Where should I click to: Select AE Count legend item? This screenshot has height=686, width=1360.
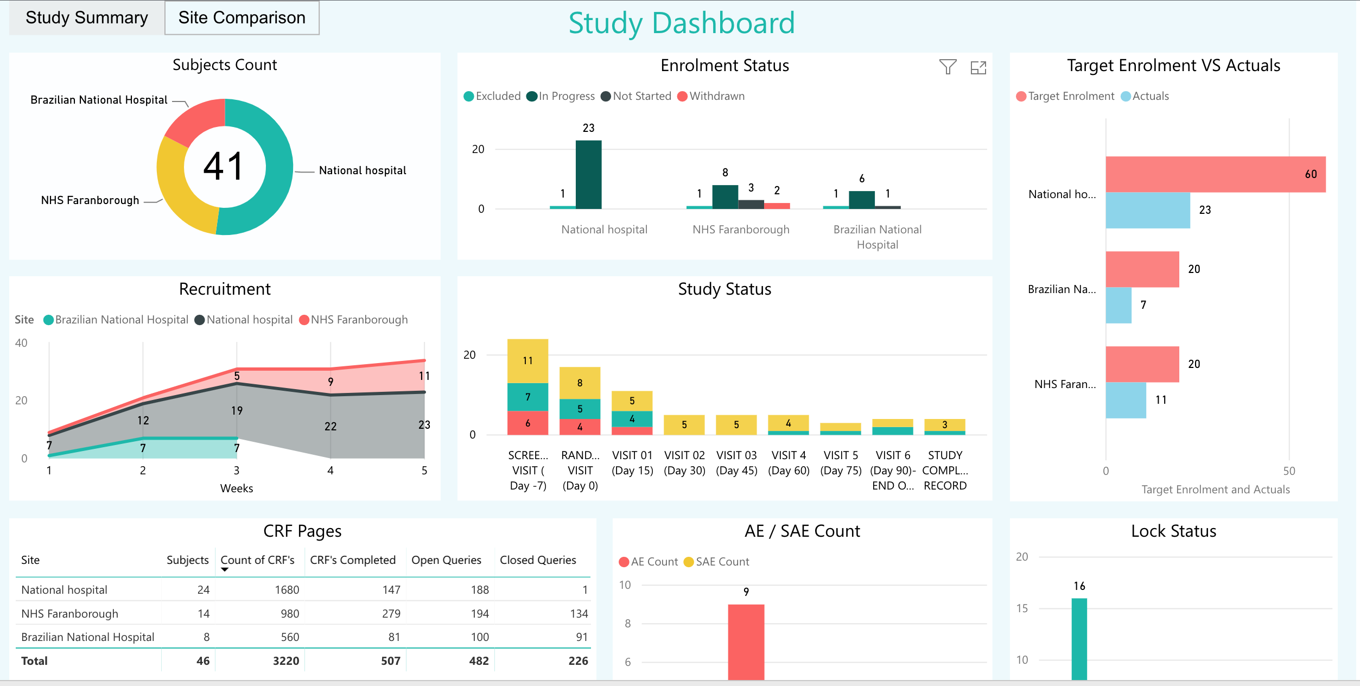649,562
